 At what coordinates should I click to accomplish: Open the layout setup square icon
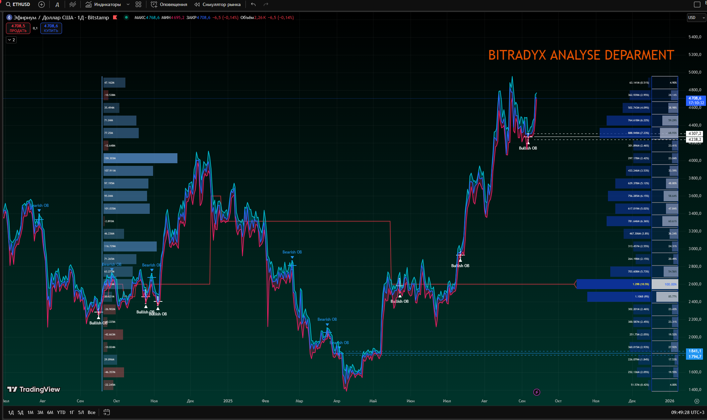click(x=697, y=4)
